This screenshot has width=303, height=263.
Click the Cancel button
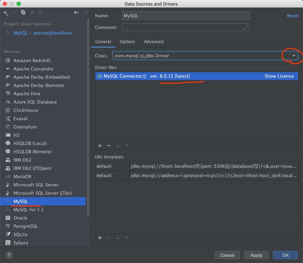pyautogui.click(x=227, y=255)
